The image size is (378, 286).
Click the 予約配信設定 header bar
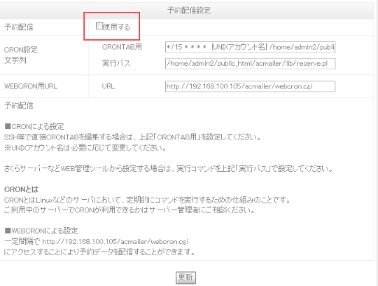click(x=187, y=11)
